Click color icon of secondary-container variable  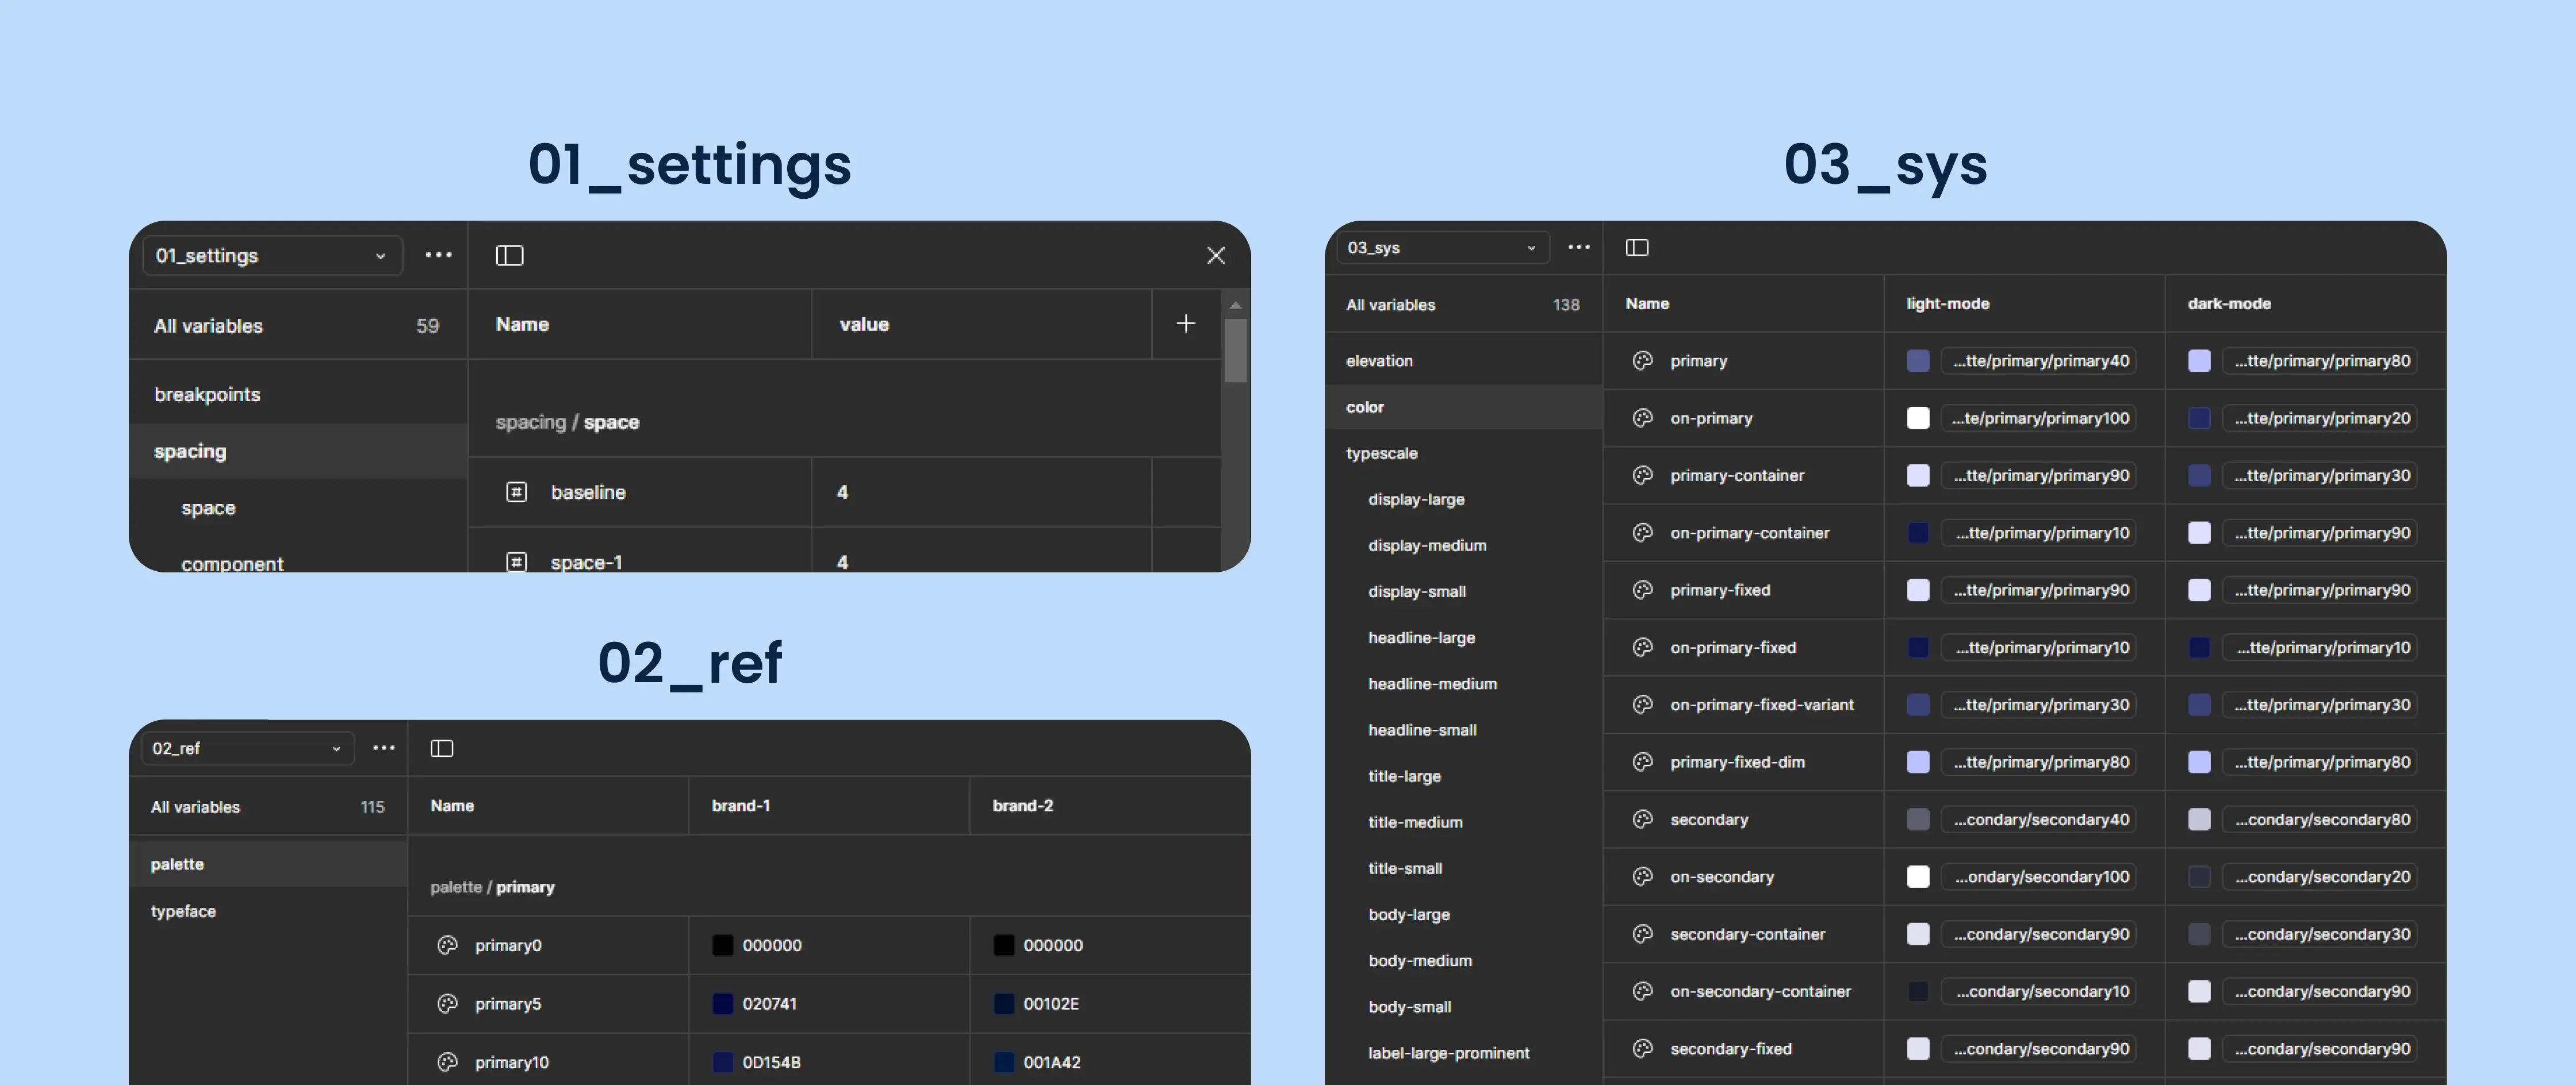tap(1642, 934)
